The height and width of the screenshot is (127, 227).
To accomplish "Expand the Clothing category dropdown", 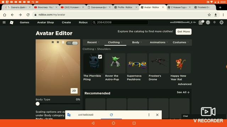I will point(115,42).
